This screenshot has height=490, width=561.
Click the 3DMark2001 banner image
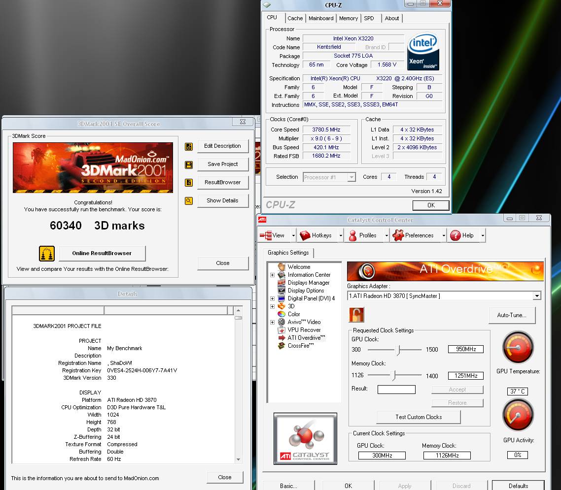[93, 167]
